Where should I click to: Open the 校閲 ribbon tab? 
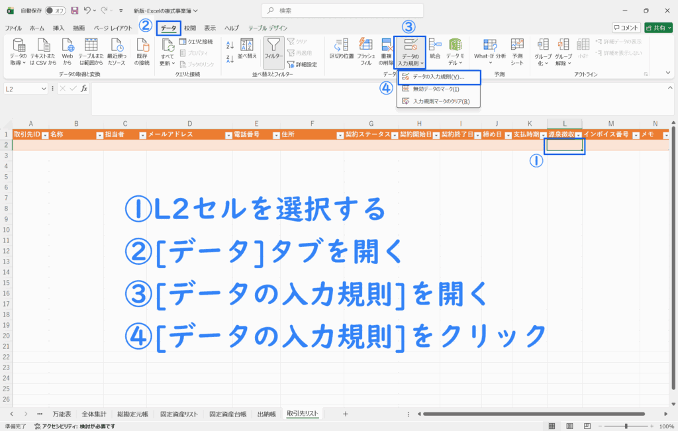point(190,28)
